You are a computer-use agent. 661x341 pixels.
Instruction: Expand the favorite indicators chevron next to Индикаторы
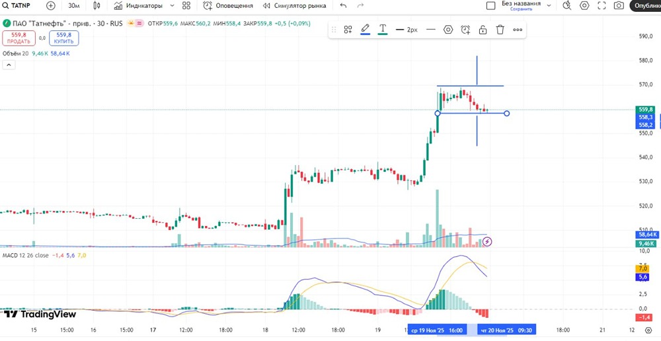[172, 5]
